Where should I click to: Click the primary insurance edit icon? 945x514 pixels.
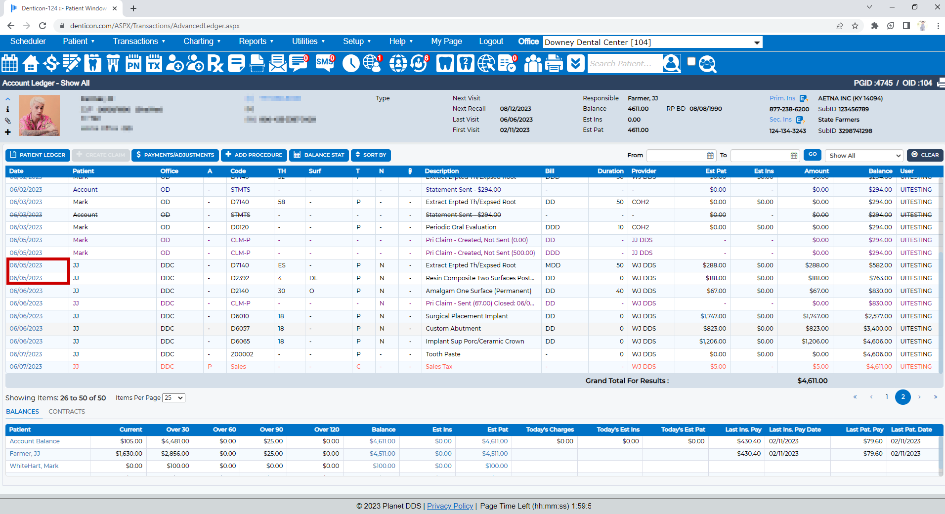tap(804, 98)
